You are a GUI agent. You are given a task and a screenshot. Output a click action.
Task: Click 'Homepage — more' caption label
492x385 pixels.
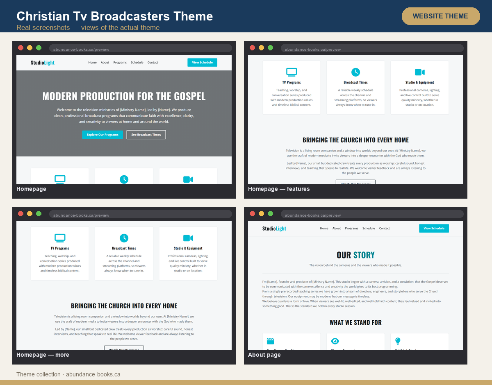[43, 355]
